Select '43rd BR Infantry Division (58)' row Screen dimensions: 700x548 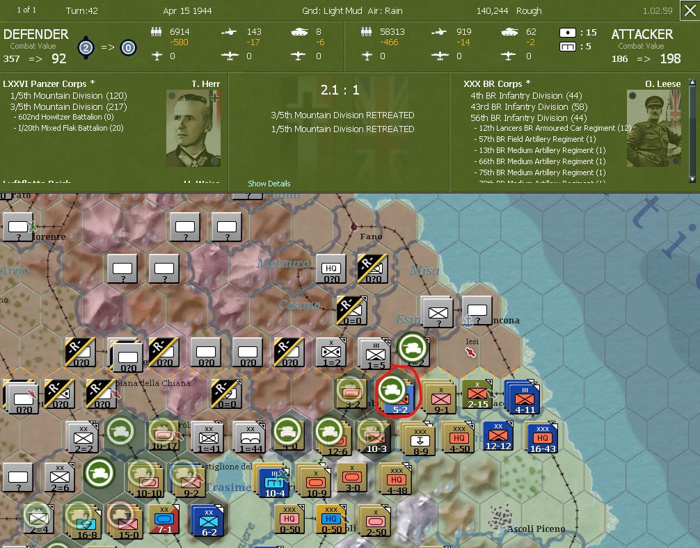coord(529,106)
